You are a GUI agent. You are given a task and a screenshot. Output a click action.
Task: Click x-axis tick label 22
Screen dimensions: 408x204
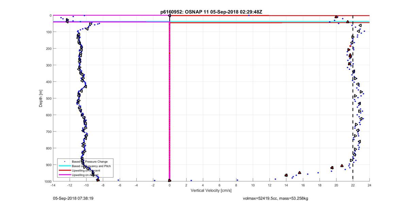click(353, 185)
